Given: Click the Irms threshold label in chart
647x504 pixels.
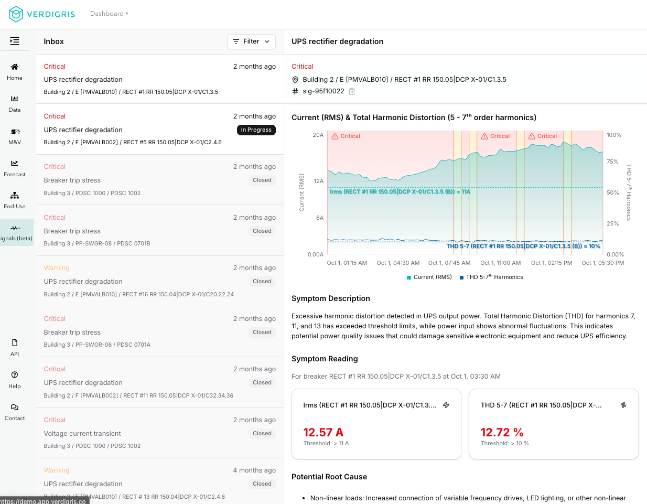Looking at the screenshot, I should click(400, 192).
